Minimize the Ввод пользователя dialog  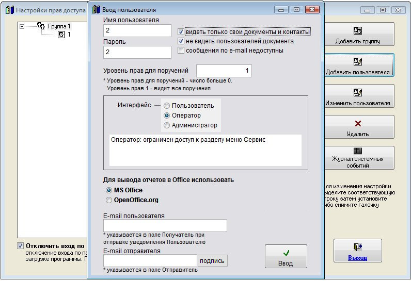(281, 10)
